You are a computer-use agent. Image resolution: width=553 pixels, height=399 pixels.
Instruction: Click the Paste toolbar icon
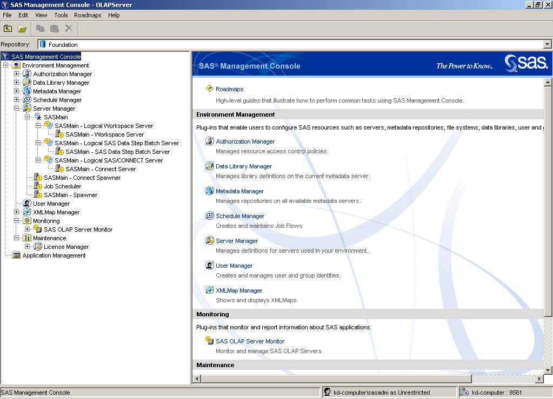point(54,29)
